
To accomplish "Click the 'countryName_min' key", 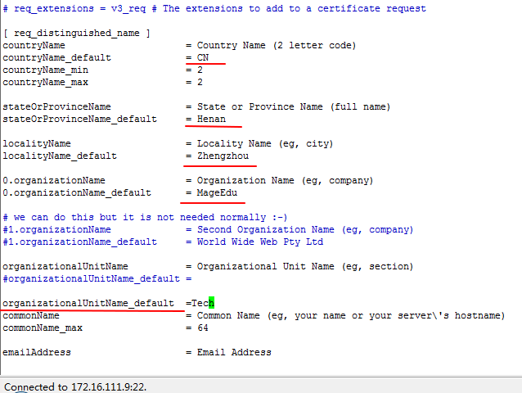I will click(46, 70).
